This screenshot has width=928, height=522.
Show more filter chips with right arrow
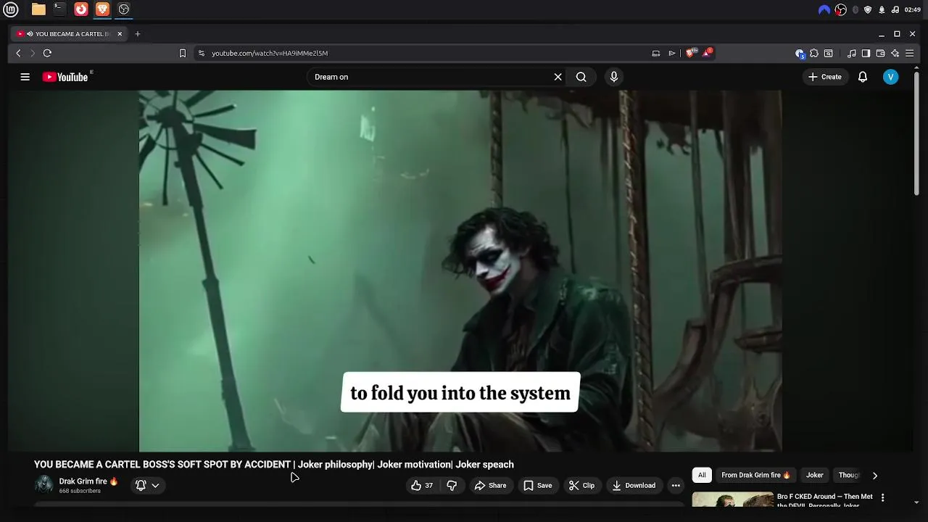[874, 476]
